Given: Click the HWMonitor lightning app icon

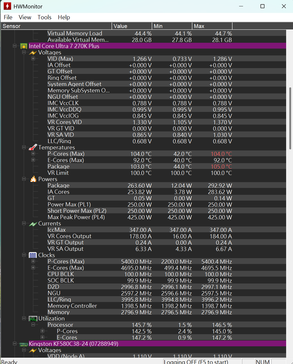Looking at the screenshot, I should (7, 6).
